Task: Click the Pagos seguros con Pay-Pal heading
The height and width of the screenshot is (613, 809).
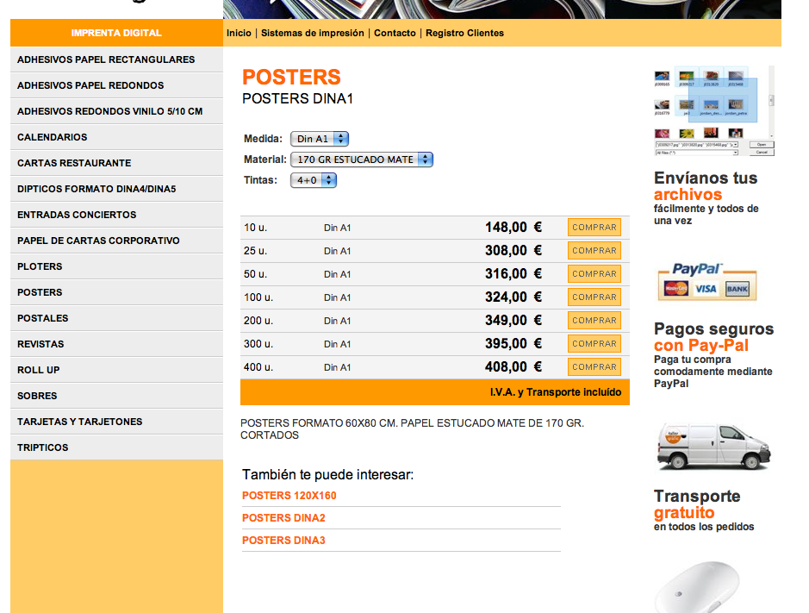Action: [713, 337]
